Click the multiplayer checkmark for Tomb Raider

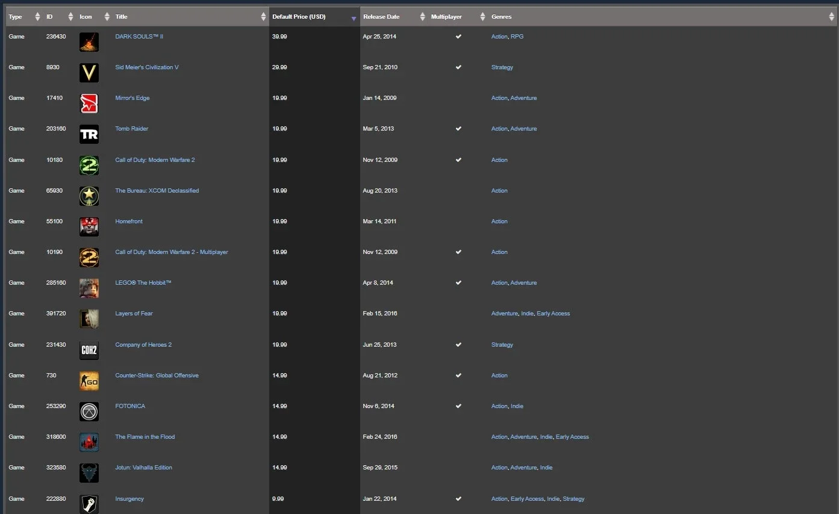[458, 129]
